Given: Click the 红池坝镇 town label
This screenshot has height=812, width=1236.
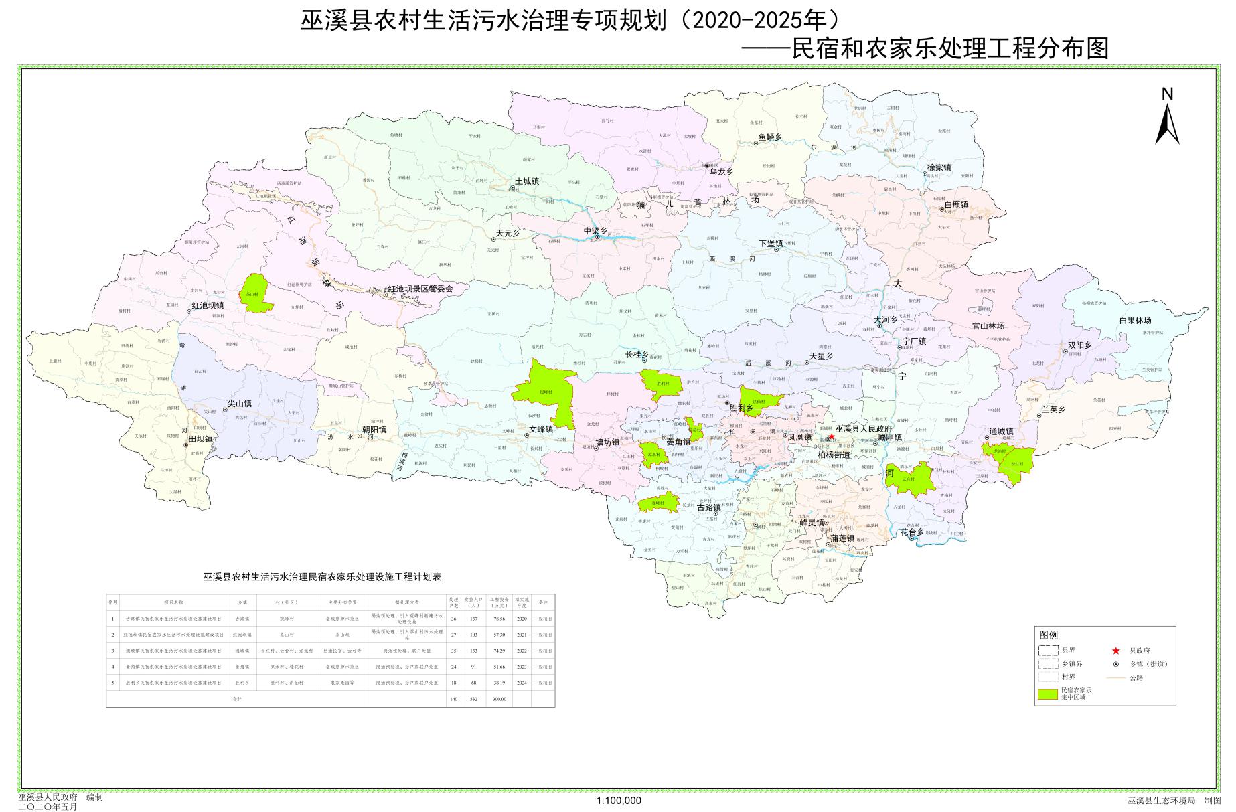Looking at the screenshot, I should click(208, 305).
